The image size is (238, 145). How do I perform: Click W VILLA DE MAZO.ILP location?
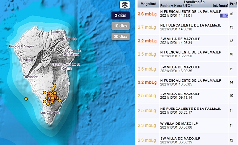pos(179,123)
